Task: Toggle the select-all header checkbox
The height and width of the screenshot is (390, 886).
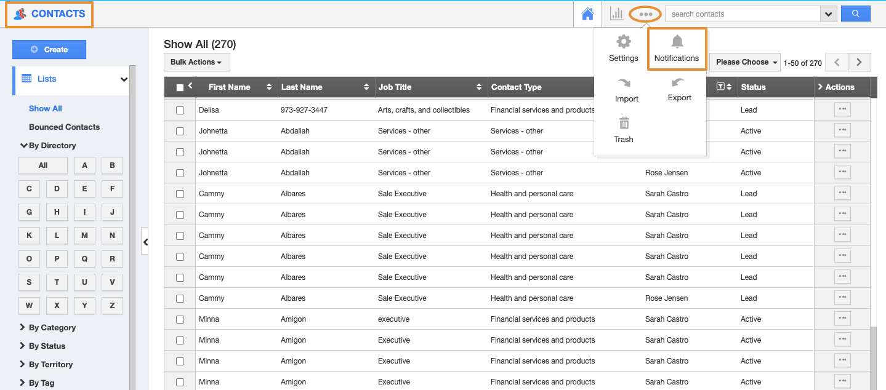Action: click(x=180, y=87)
